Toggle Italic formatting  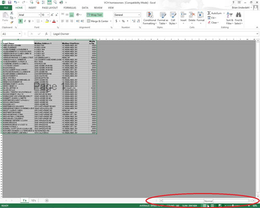(x=25, y=21)
